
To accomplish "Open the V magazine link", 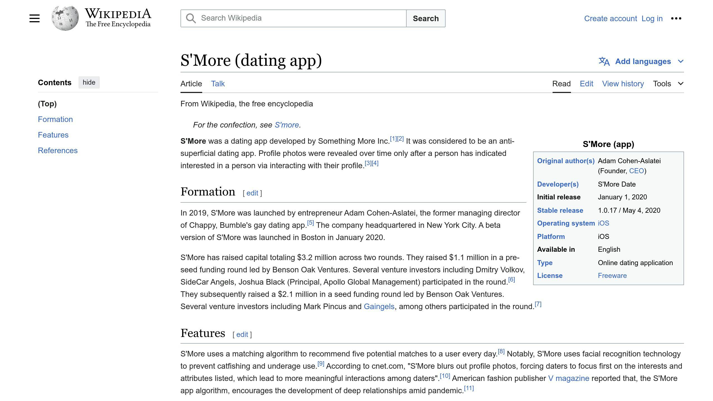I will pyautogui.click(x=569, y=378).
